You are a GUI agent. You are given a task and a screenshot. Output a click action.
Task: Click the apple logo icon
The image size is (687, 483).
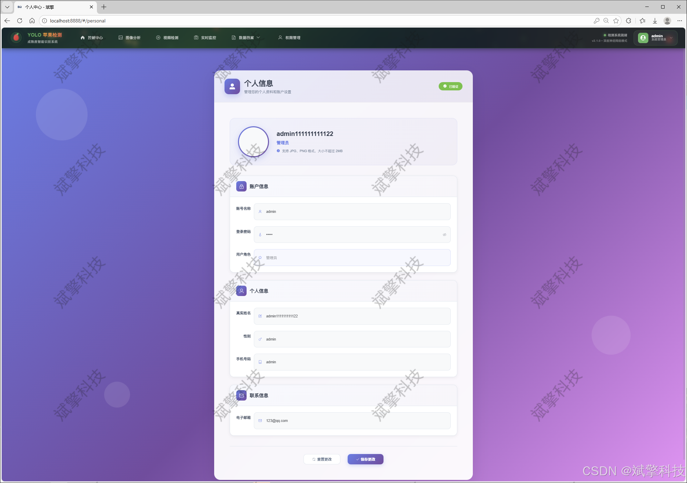tap(16, 37)
